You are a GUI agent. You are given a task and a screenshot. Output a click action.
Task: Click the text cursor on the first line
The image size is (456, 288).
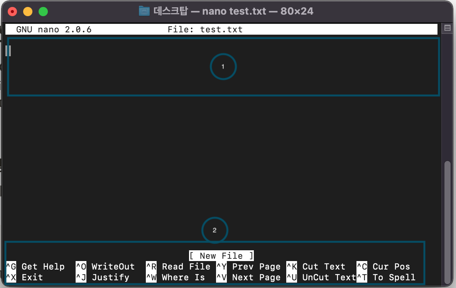point(8,51)
